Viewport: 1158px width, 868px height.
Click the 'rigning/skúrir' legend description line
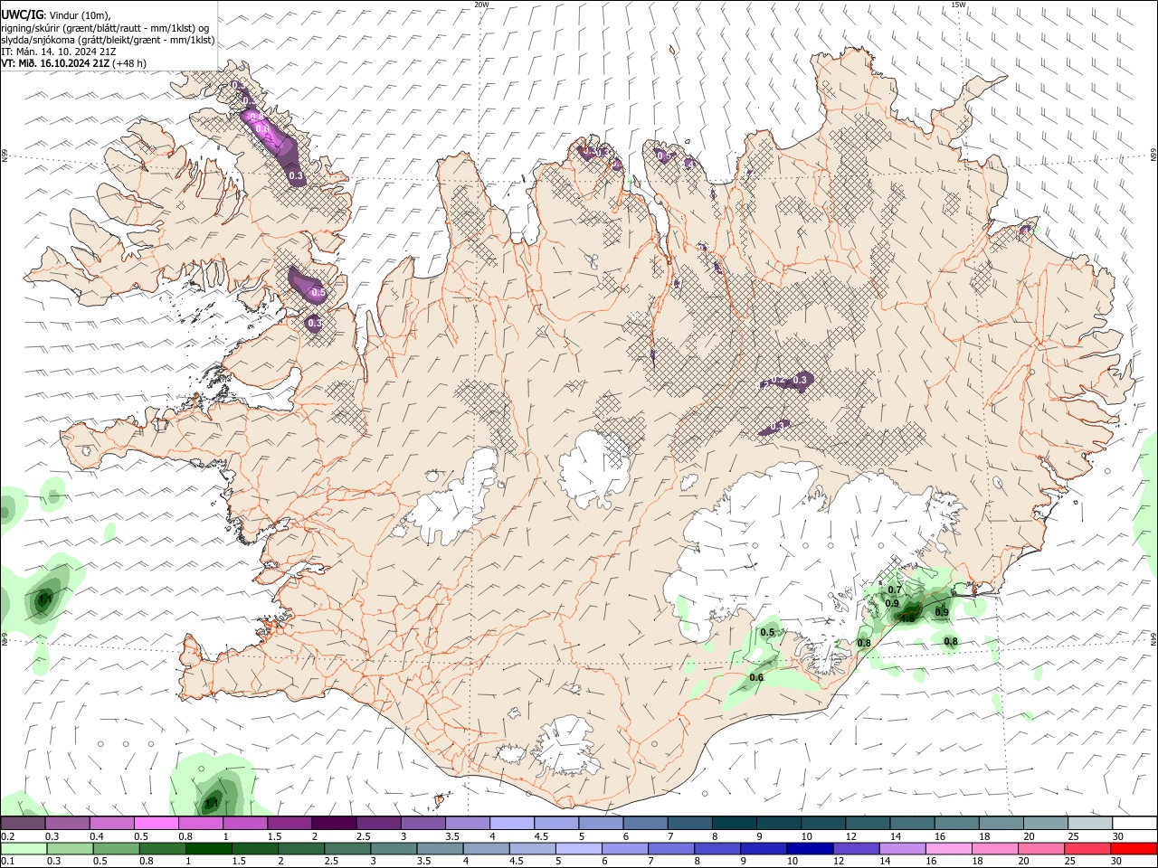click(105, 28)
